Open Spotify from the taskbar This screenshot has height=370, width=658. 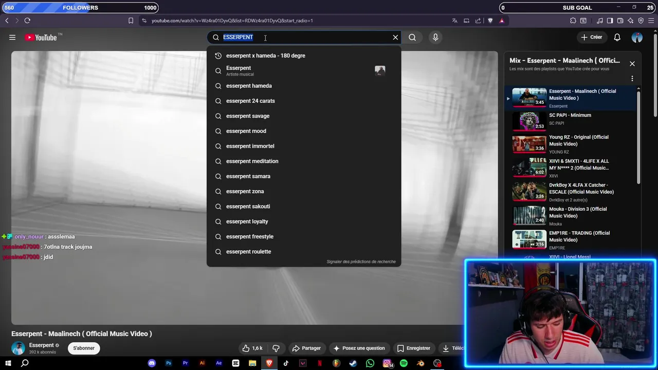coord(404,363)
